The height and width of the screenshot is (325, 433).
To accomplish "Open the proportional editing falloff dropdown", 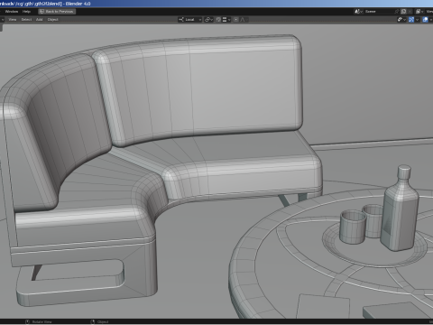I will pyautogui.click(x=243, y=20).
